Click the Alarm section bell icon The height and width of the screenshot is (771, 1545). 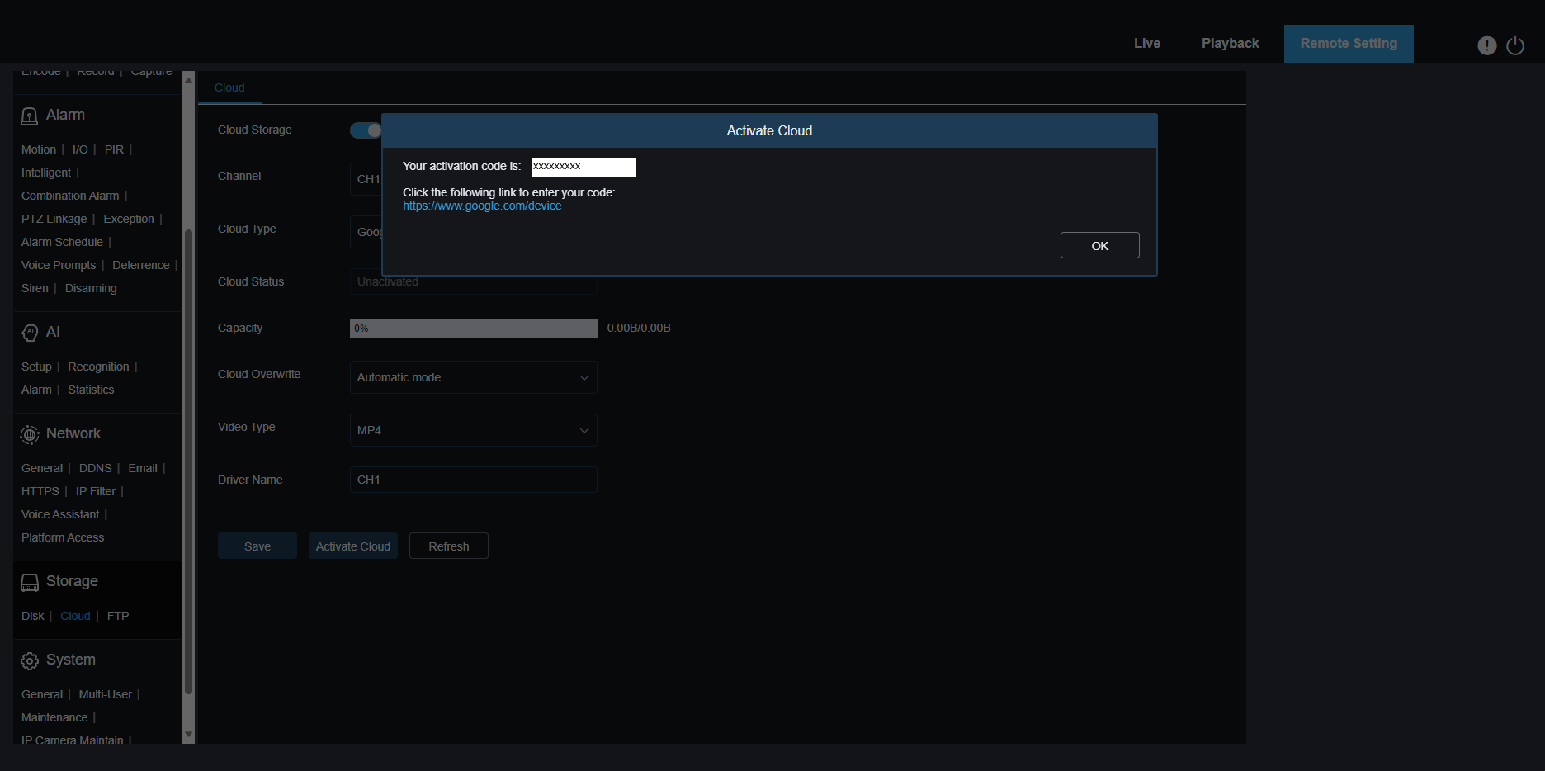(29, 116)
